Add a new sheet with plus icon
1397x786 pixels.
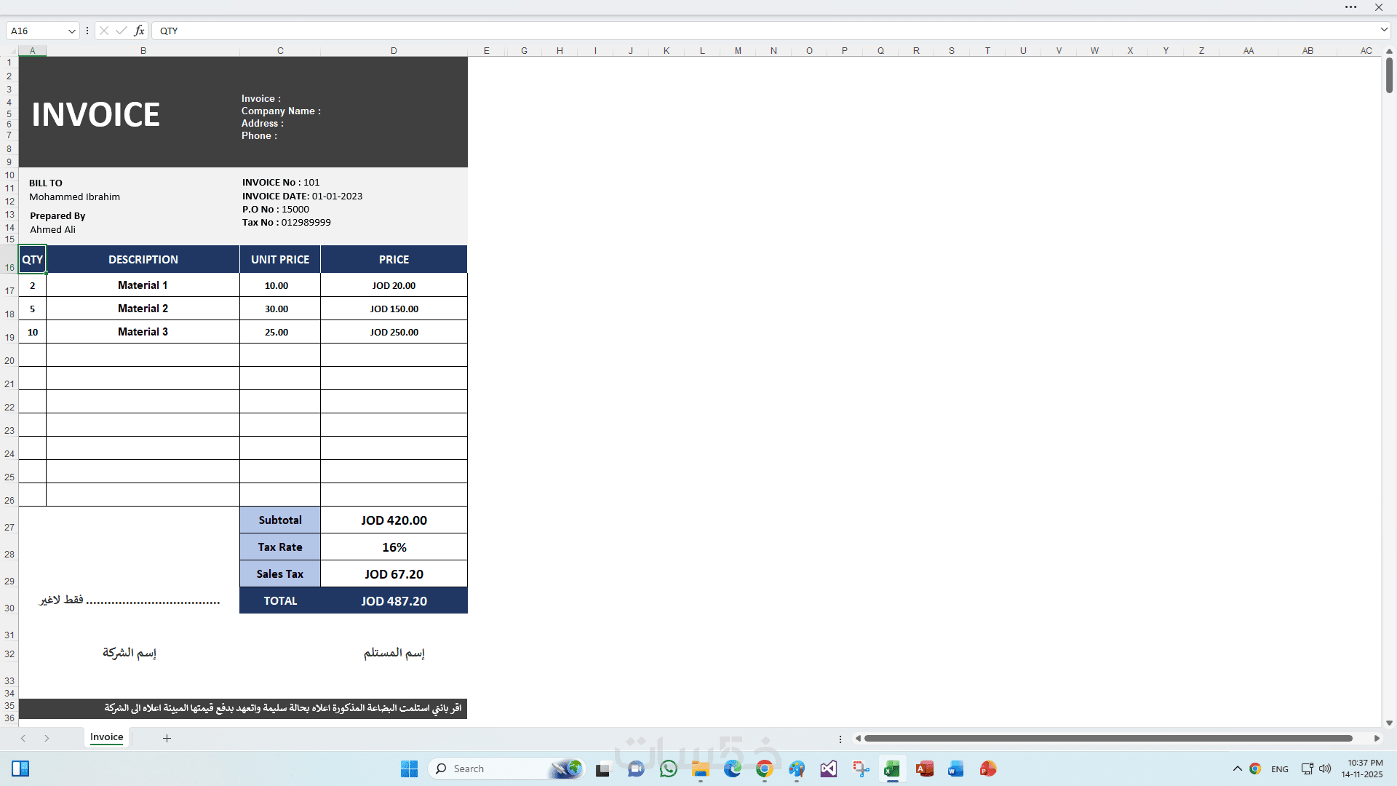tap(167, 738)
